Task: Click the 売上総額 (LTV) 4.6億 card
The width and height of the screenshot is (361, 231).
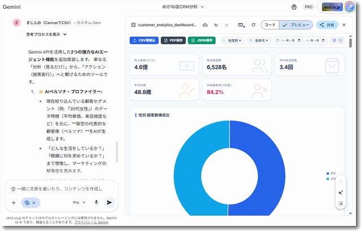Action: click(164, 65)
